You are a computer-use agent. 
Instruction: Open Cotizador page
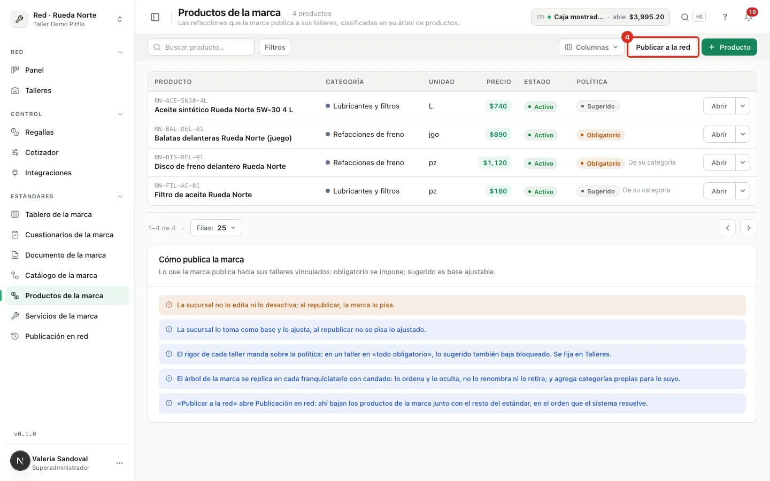pos(67,152)
